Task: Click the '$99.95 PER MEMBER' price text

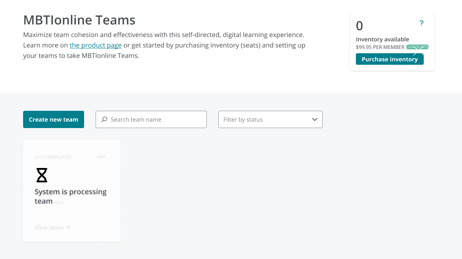Action: click(380, 47)
